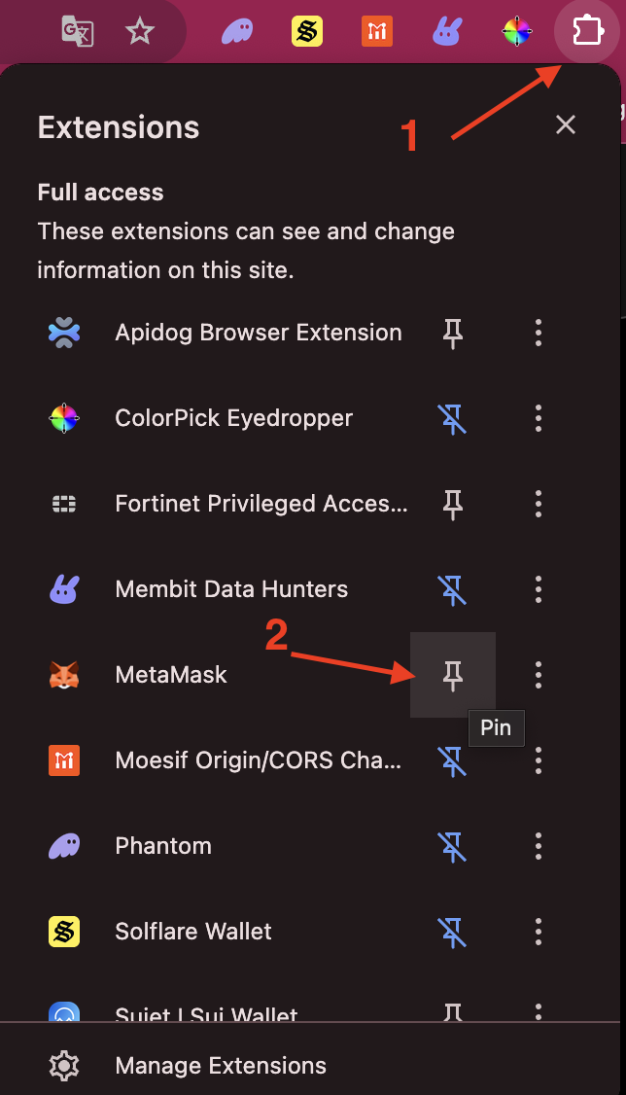Close the Extensions popup
The width and height of the screenshot is (626, 1095).
click(566, 124)
